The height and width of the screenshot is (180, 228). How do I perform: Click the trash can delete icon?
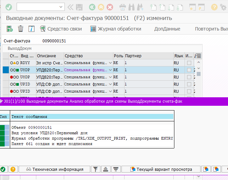(x=20, y=29)
